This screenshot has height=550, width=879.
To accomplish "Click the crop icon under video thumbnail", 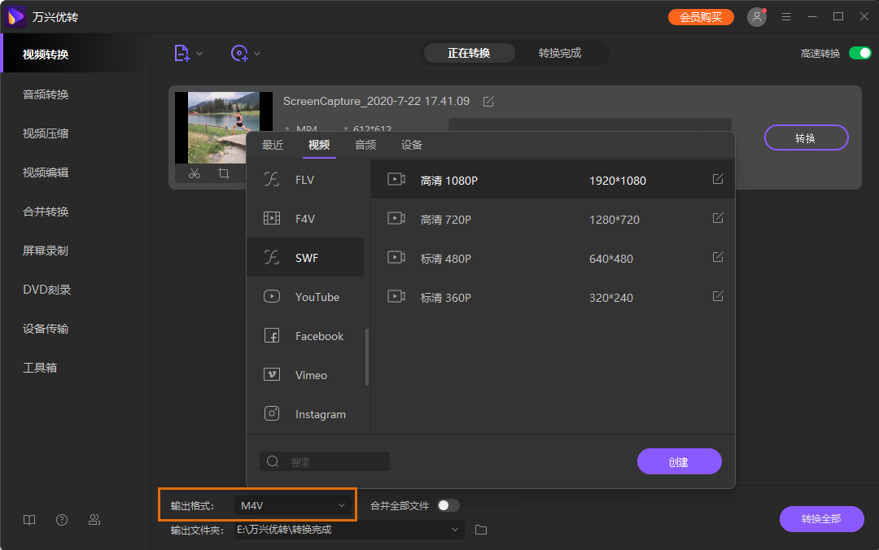I will [x=224, y=173].
